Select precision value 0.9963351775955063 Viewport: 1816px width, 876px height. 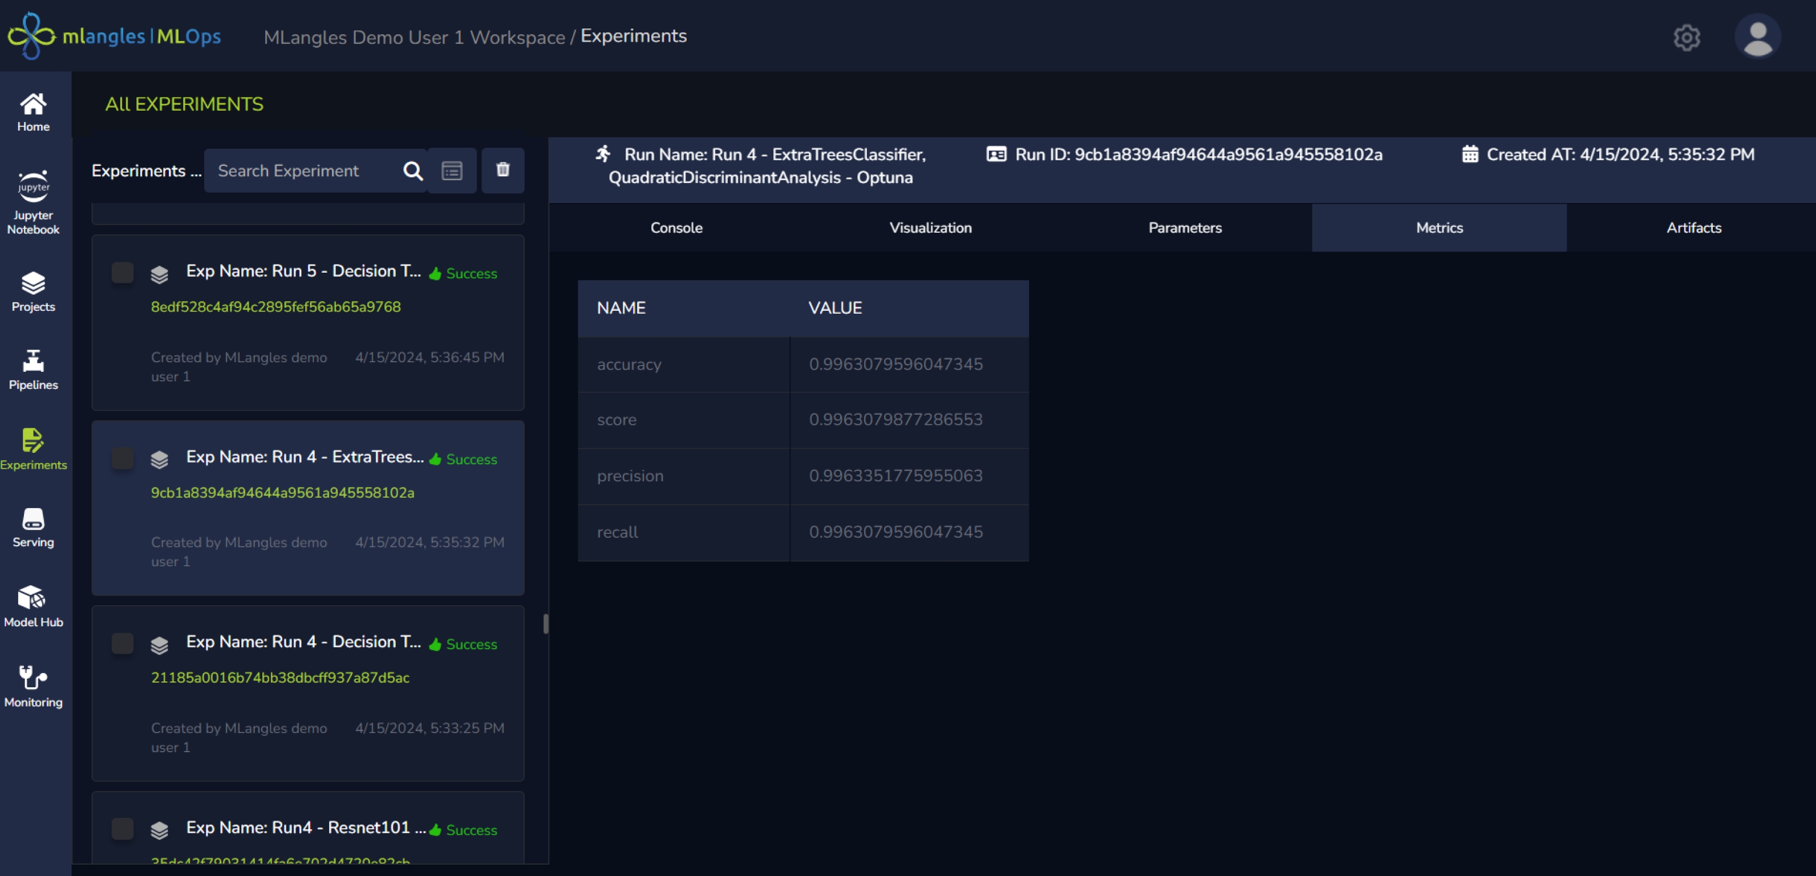pyautogui.click(x=896, y=476)
